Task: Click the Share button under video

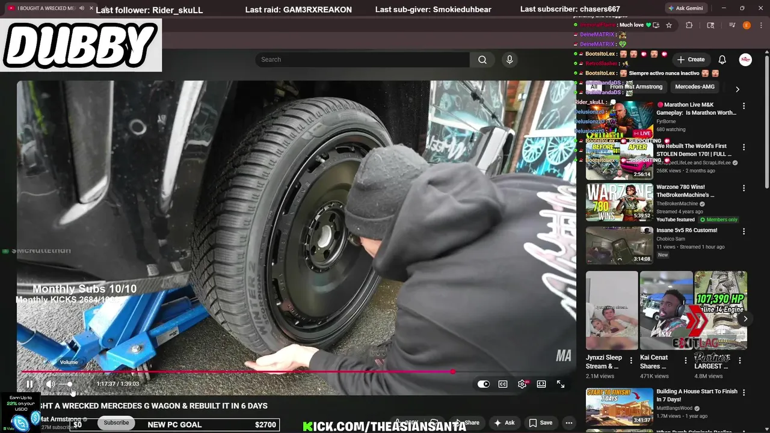Action: click(466, 423)
